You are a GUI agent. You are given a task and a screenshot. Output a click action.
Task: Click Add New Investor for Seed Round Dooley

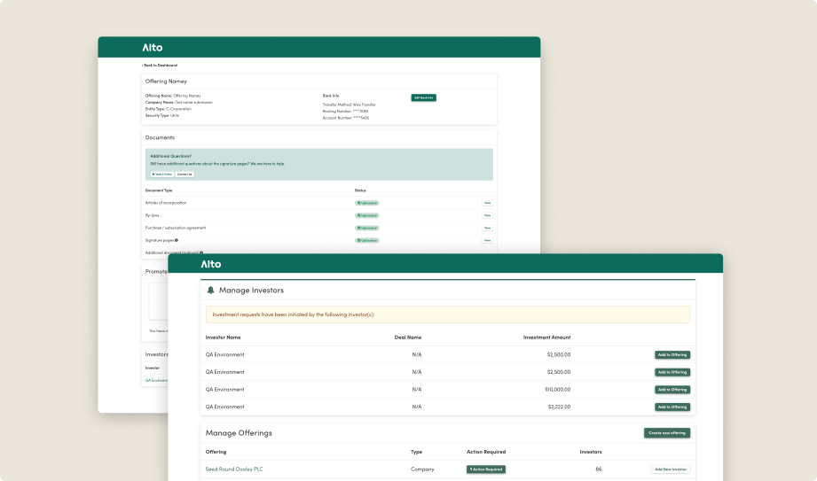(671, 469)
